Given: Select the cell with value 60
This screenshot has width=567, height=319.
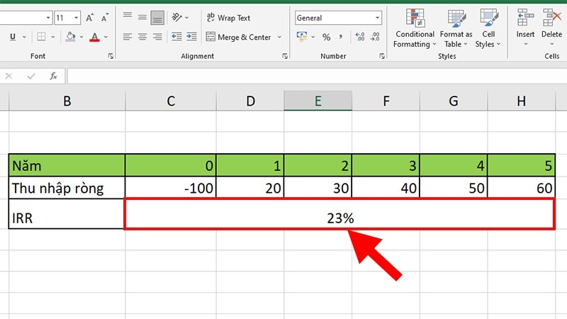Looking at the screenshot, I should point(521,188).
